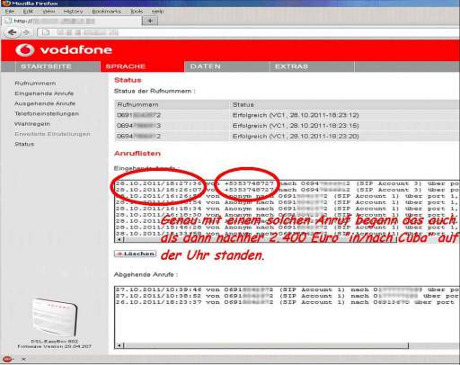This screenshot has width=460, height=365.
Task: Open Rufnummern in the sidebar
Action: 35,84
